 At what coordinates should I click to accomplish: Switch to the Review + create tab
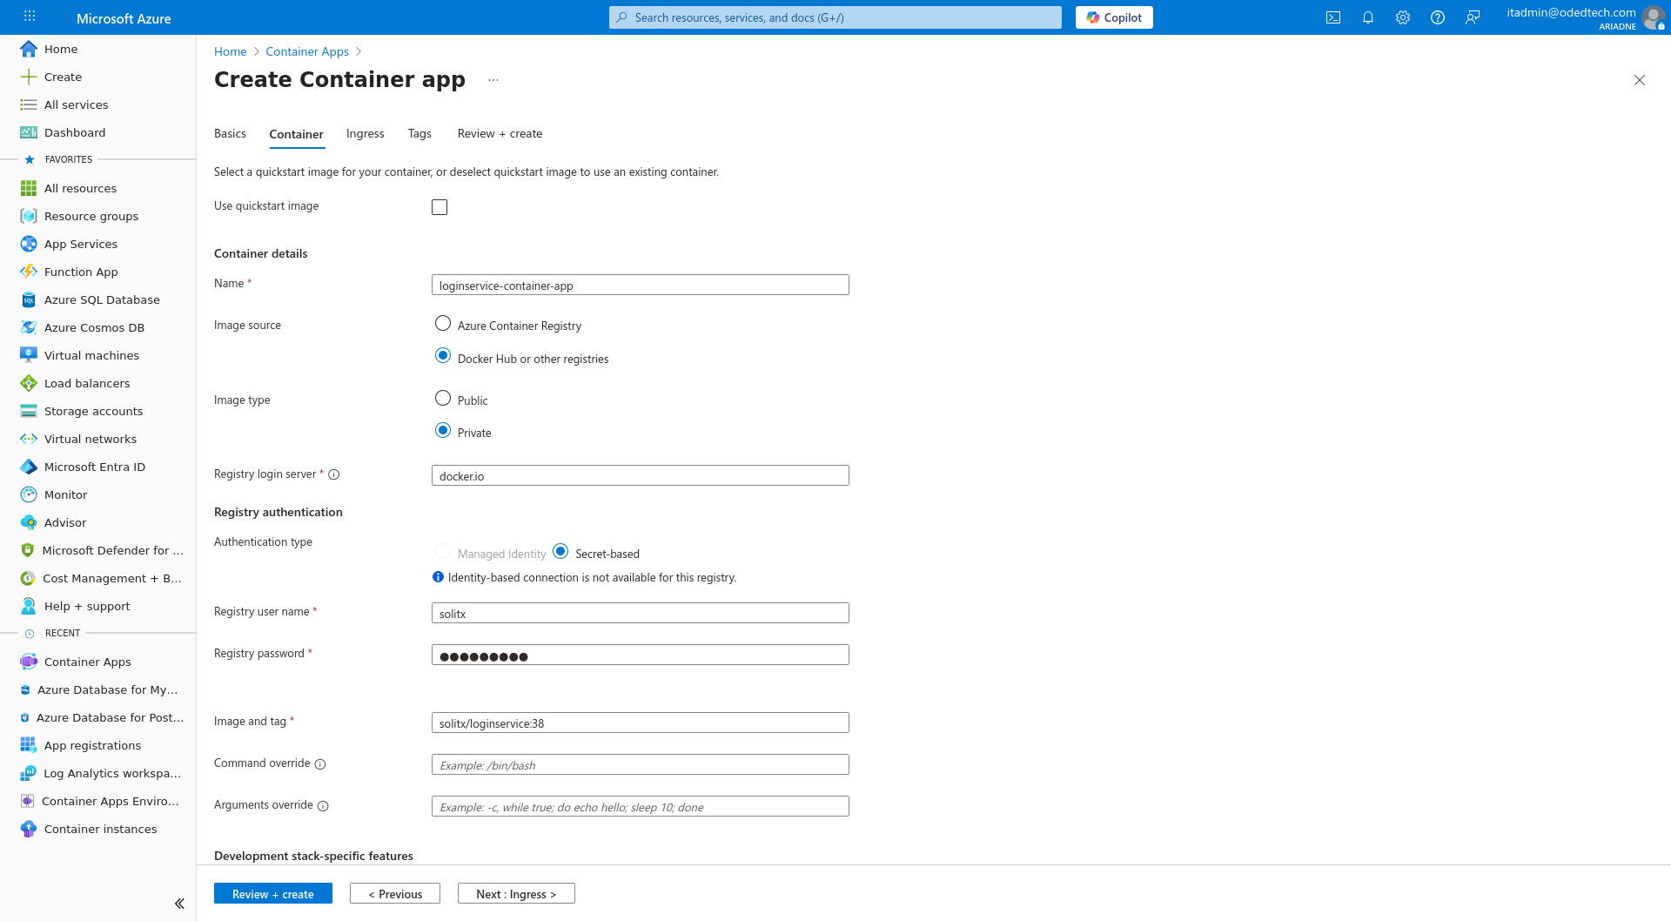point(500,133)
